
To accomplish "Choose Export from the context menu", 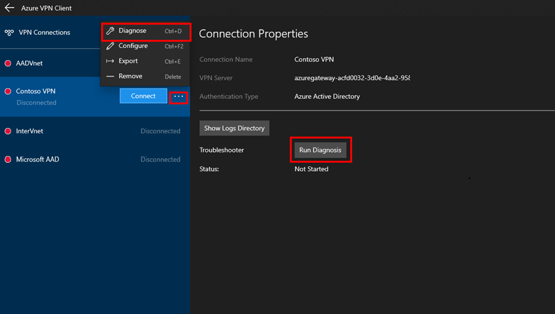I will [146, 61].
